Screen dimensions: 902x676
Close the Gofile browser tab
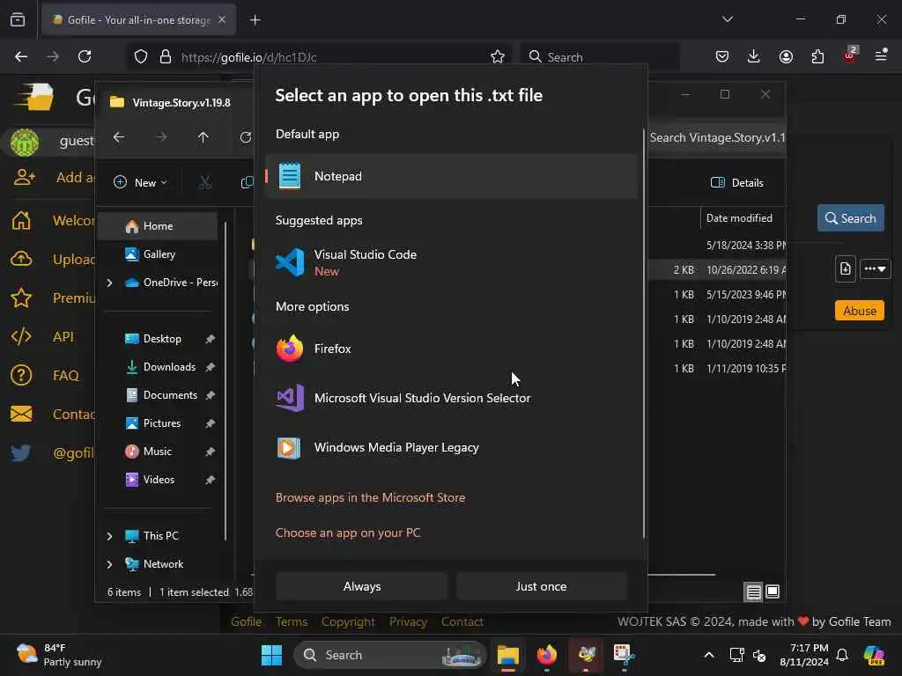[x=222, y=19]
